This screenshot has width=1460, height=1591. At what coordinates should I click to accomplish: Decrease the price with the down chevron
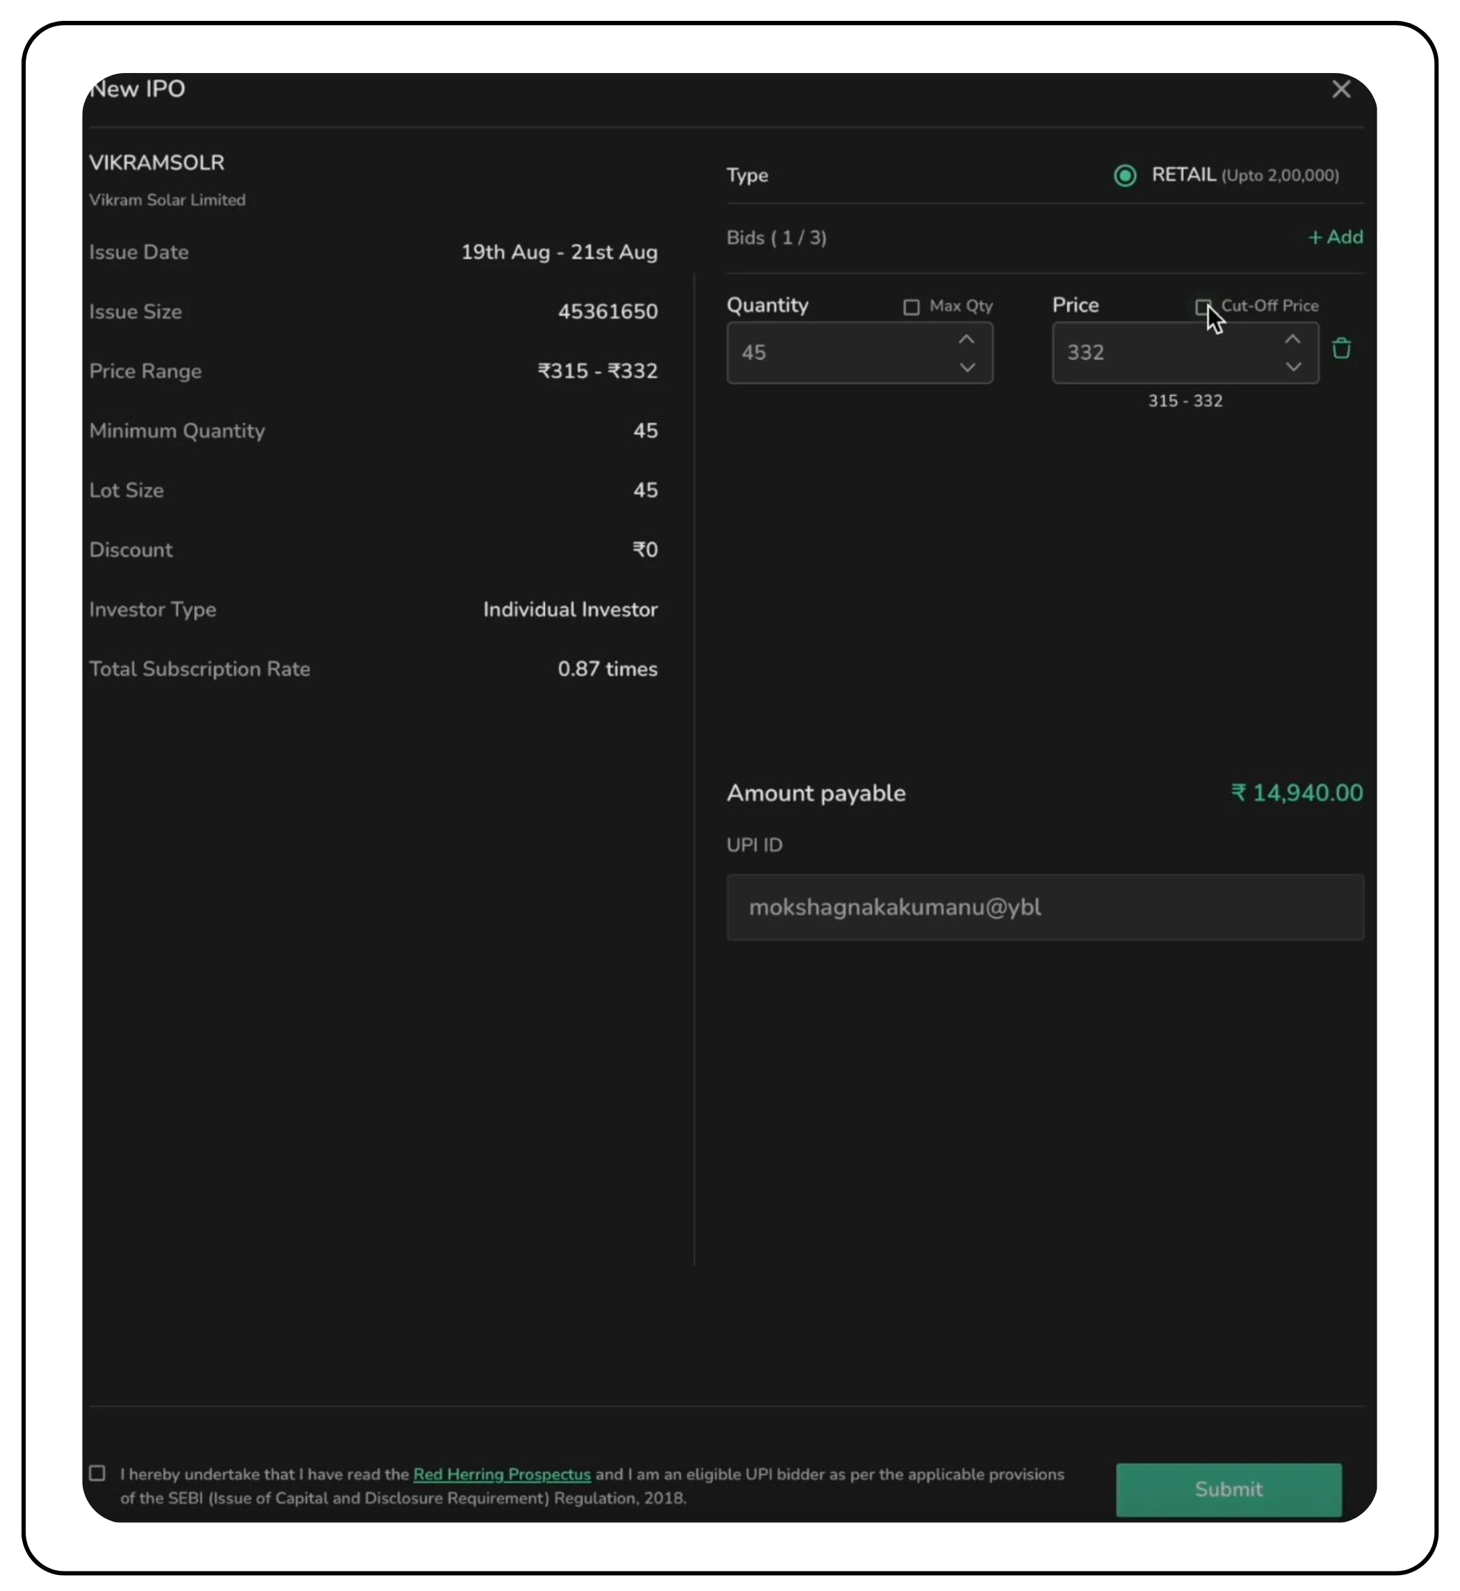[x=1292, y=368]
